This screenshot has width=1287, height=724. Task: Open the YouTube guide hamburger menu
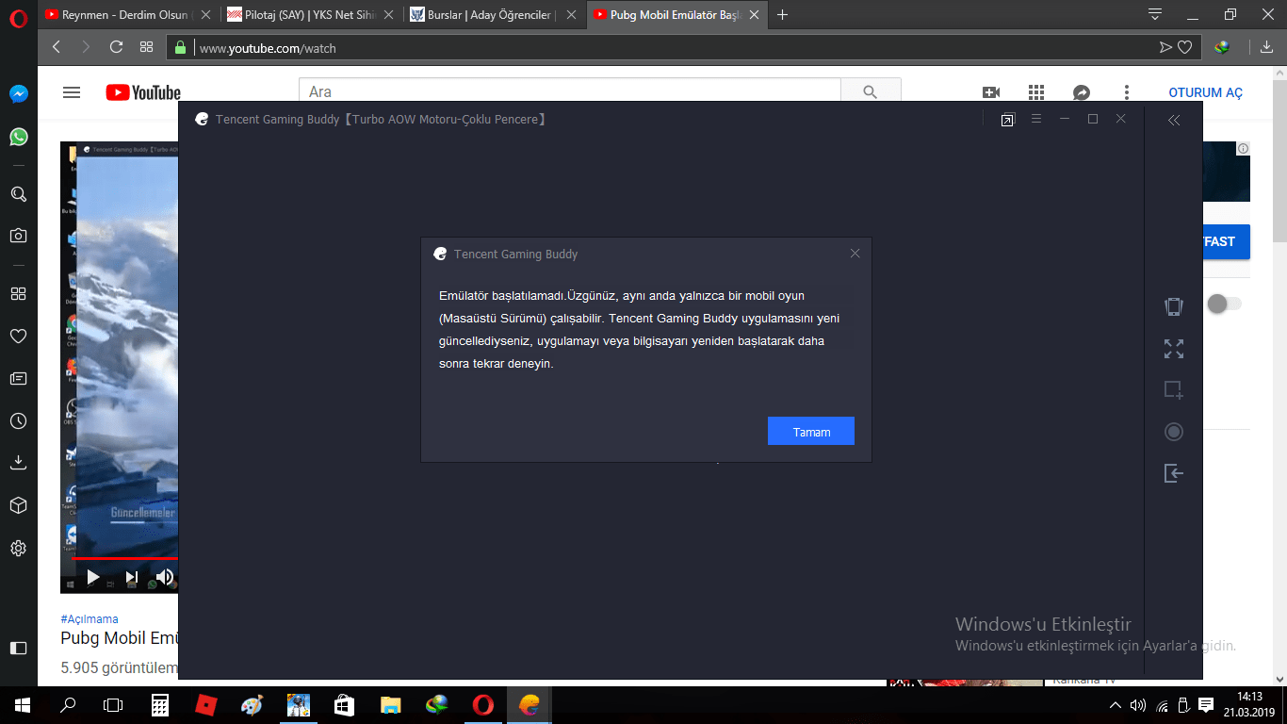[x=72, y=92]
